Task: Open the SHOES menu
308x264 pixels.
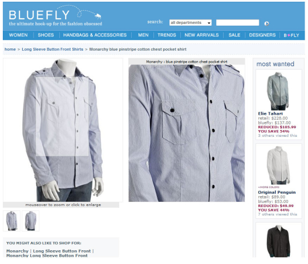Action: click(46, 35)
